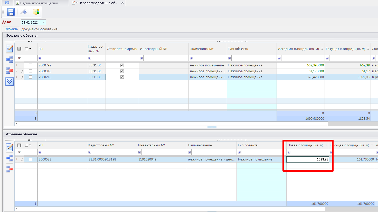This screenshot has width=378, height=212.
Task: Uncheck Отправить в архив for 2000218
Action: (122, 77)
